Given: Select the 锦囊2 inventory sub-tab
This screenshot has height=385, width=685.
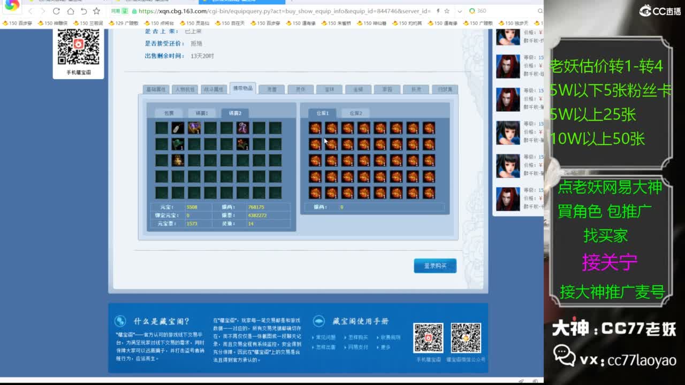Looking at the screenshot, I should click(235, 113).
